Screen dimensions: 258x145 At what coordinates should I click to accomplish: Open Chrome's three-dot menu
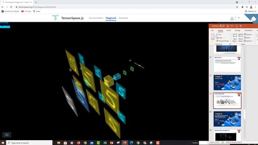256,7
